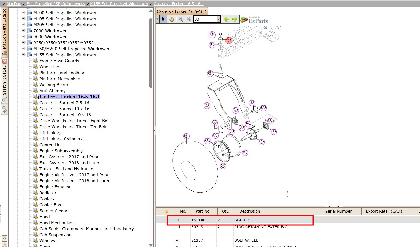
Task: Follow the Self-Propelled (SP) Windrowers breadcrumb link
Action: point(56,4)
